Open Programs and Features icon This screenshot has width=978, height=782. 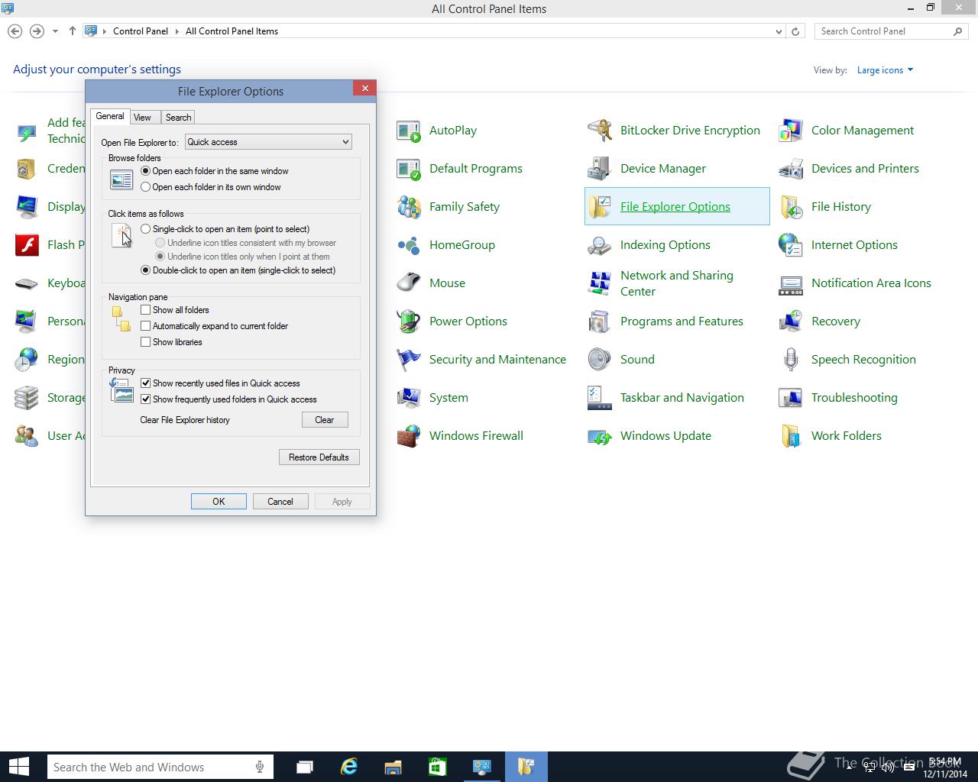[600, 322]
